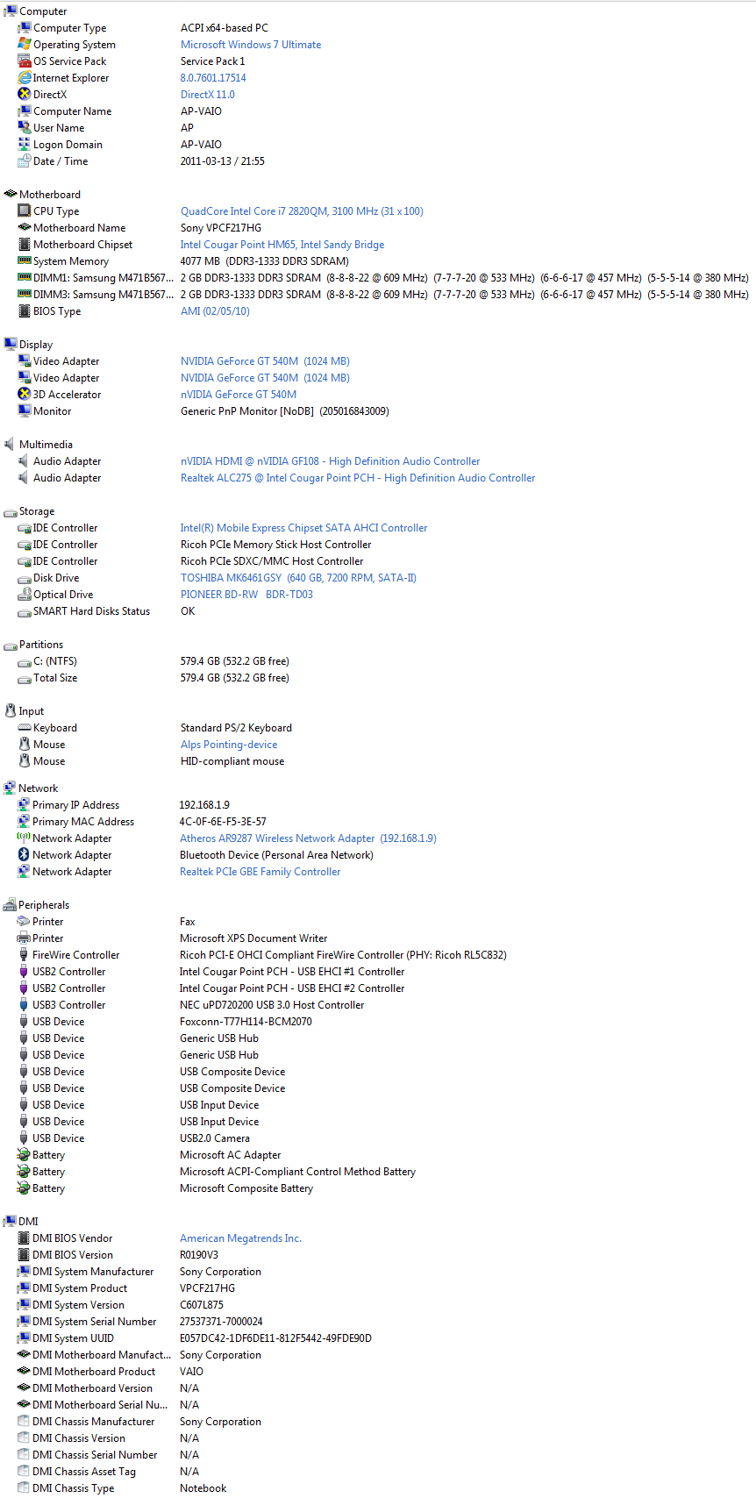Select the DIMM3 Samsung memory row
This screenshot has height=1498, width=756.
383,295
